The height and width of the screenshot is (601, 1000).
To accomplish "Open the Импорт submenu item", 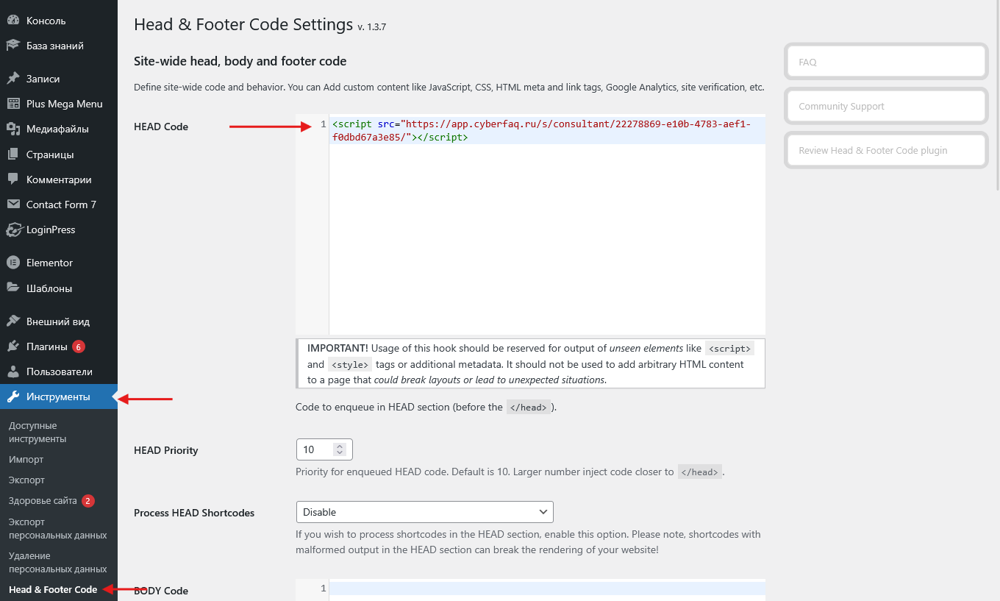I will tap(26, 459).
